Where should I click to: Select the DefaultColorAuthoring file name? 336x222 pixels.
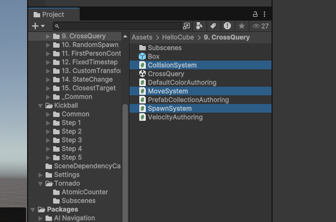(182, 82)
